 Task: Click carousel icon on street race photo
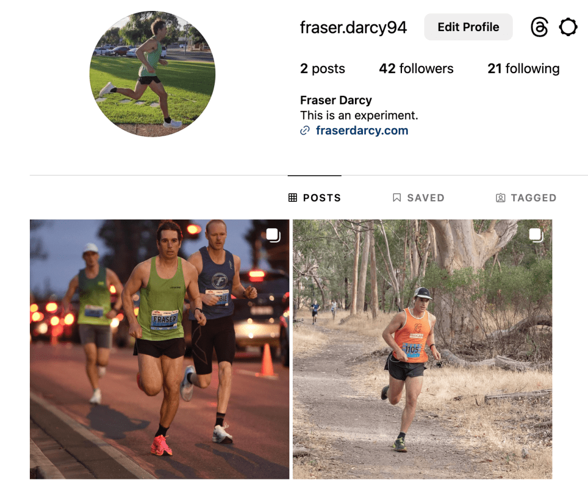coord(273,235)
